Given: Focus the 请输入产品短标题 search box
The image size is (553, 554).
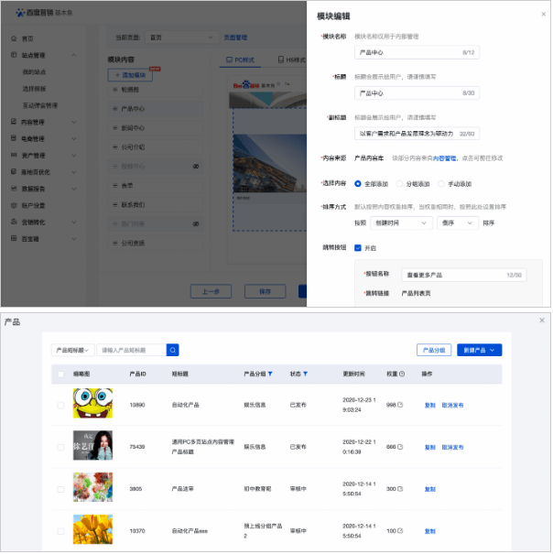Looking at the screenshot, I should 132,350.
